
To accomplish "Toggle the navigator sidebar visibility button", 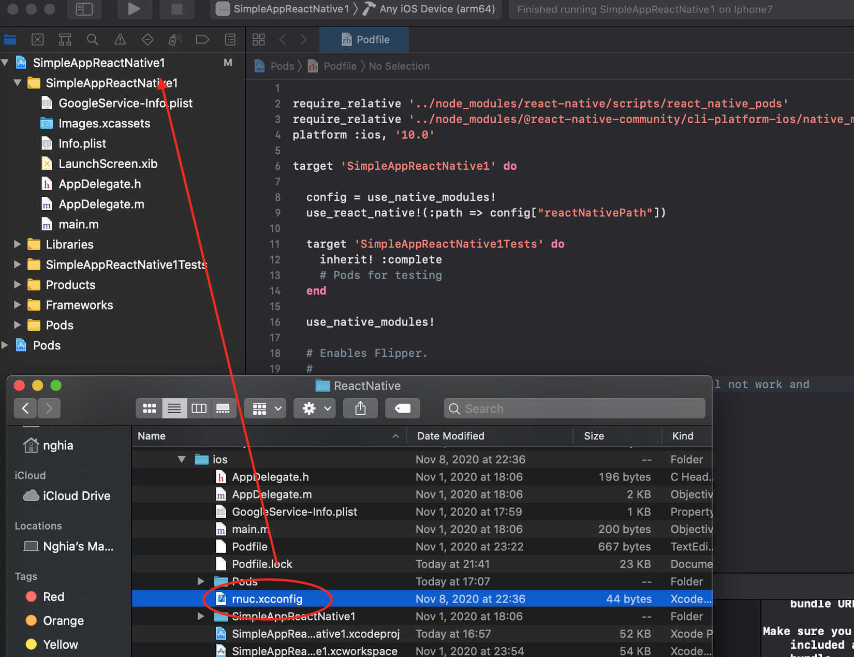I will point(84,9).
